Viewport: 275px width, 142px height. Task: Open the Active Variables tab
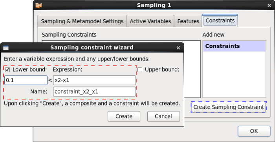click(150, 21)
